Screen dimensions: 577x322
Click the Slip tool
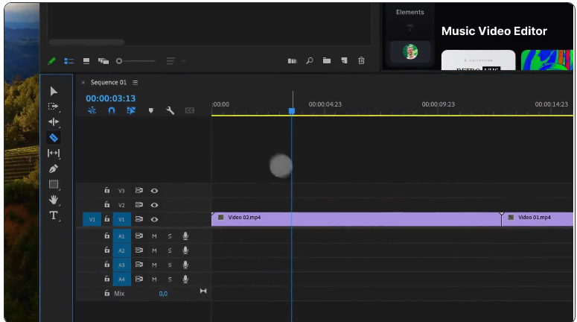click(54, 154)
